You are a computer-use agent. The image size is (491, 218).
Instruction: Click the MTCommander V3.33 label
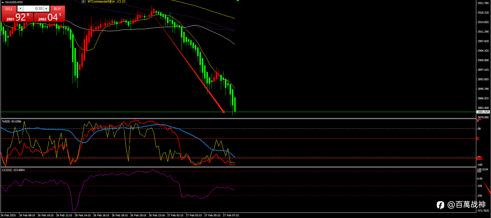pos(107,1)
